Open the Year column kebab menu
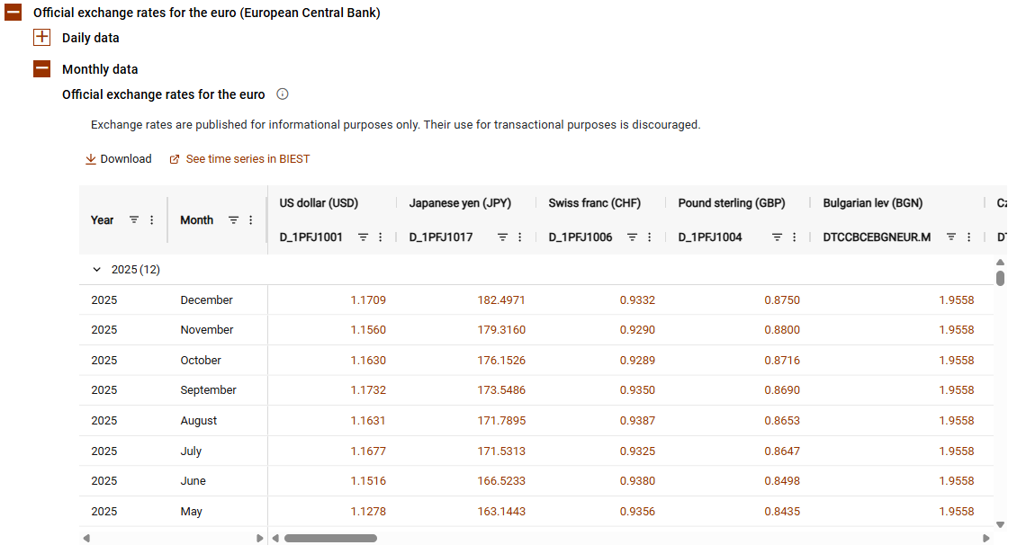The width and height of the screenshot is (1017, 554). (151, 219)
